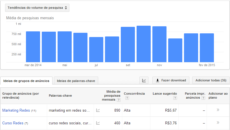Click the Fazer download button

click(171, 80)
